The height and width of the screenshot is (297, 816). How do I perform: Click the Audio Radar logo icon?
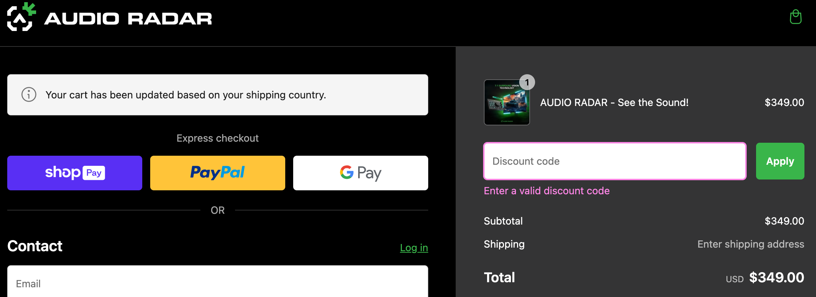22,17
